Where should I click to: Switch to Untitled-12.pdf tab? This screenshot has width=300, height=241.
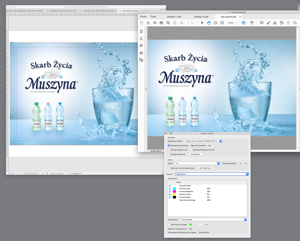point(201,17)
